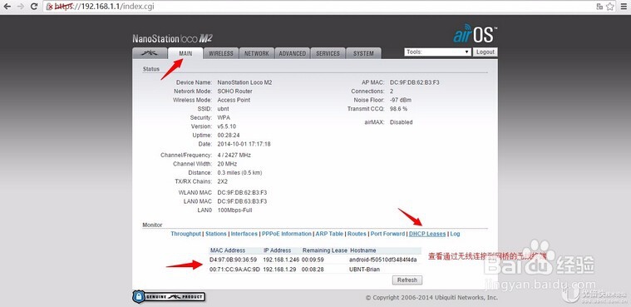Open the Port Forward link
Screen dimensions: 631x307
[x=387, y=234]
